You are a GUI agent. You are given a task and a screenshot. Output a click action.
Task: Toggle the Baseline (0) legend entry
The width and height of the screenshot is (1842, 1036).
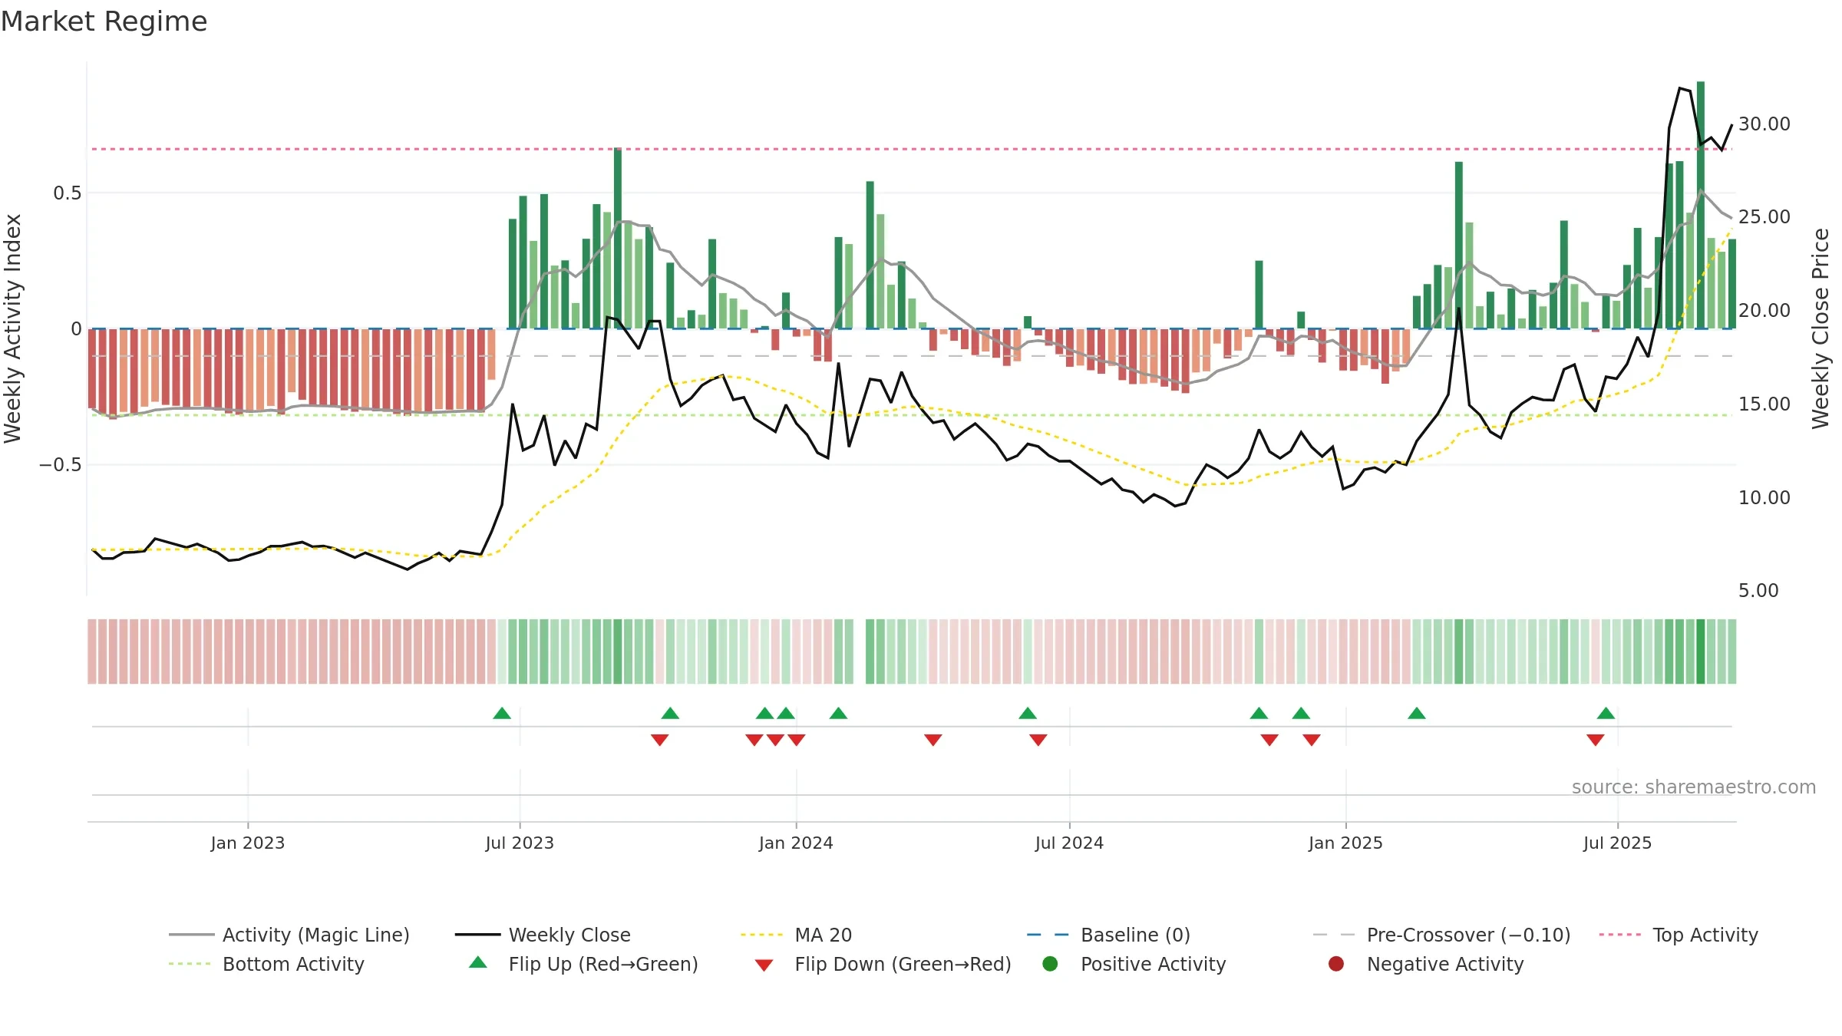[1108, 935]
